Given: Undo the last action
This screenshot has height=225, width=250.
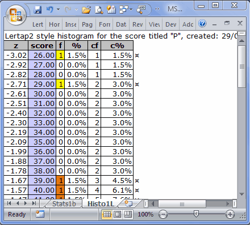Looking at the screenshot, I should point(50,9).
